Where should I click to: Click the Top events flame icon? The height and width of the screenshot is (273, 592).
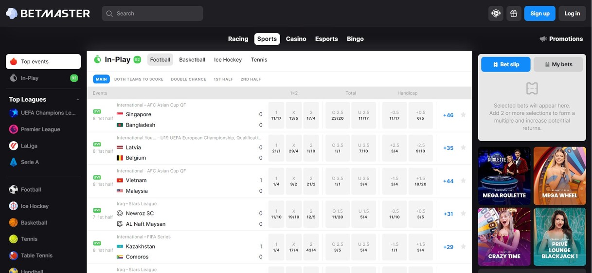14,62
